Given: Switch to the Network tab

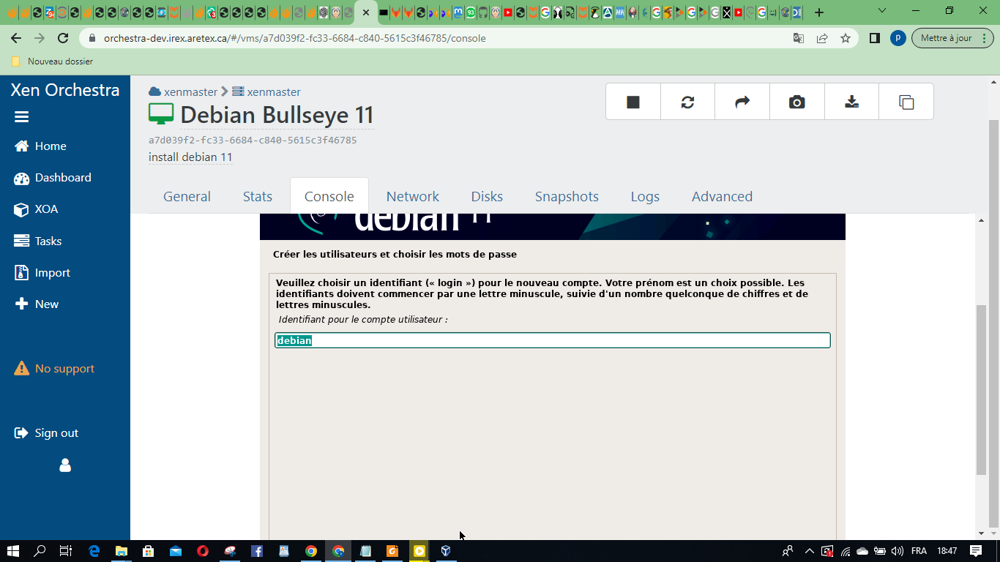Looking at the screenshot, I should click(x=413, y=196).
